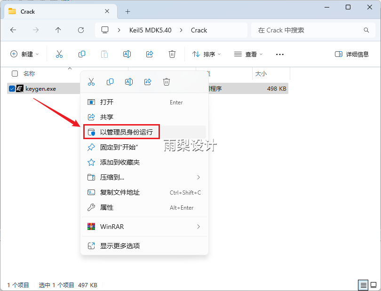The height and width of the screenshot is (291, 381).
Task: Navigate to Keil5 MDK5.40 in breadcrumb
Action: 151,30
